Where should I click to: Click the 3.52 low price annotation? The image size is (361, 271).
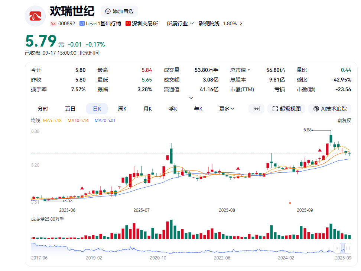click(68, 201)
